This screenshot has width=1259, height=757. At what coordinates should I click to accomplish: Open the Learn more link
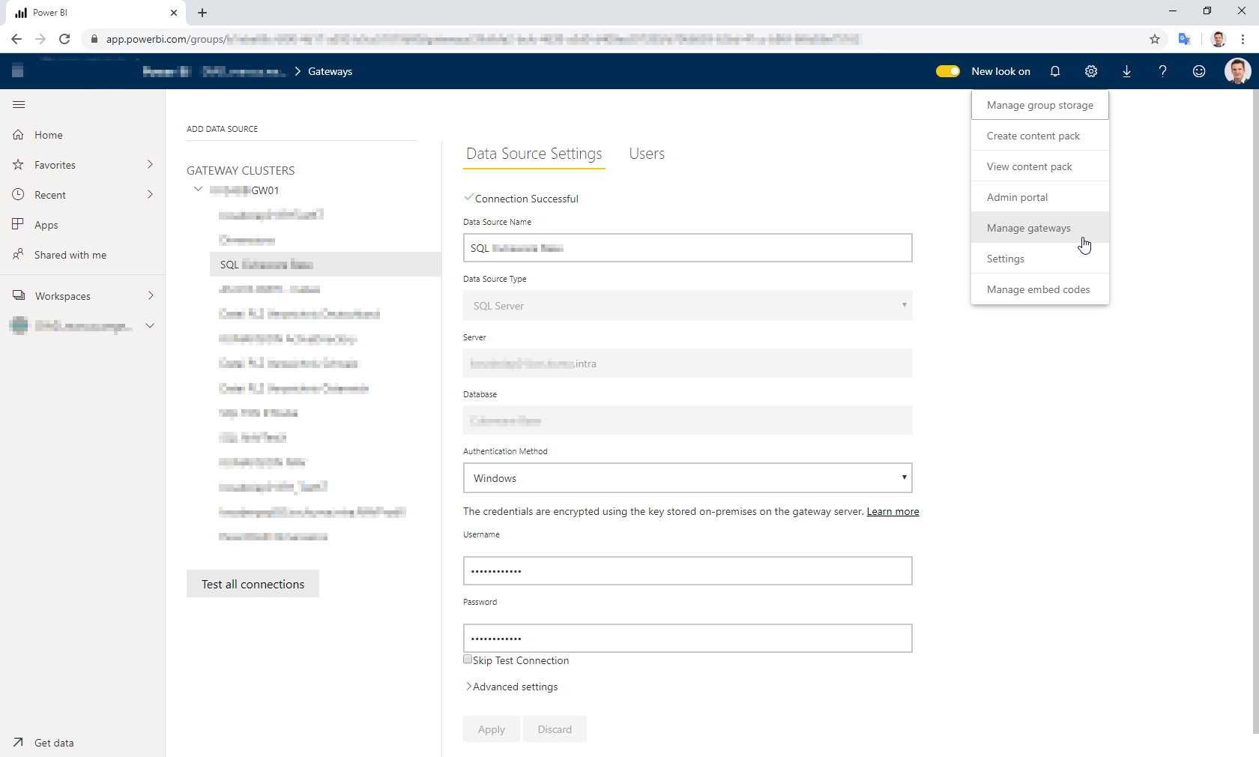pos(893,511)
